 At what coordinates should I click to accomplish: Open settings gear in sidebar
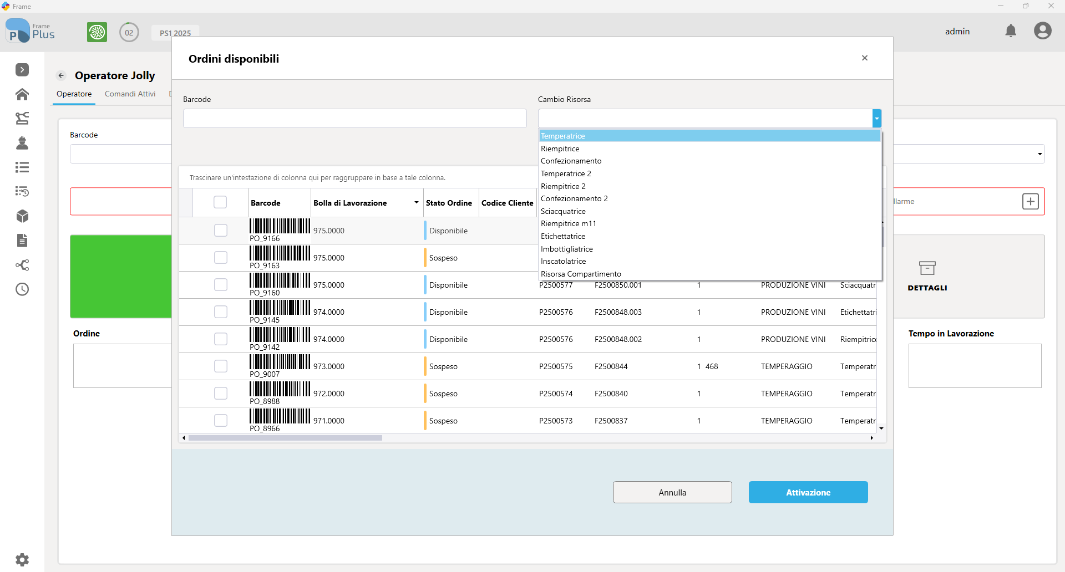pyautogui.click(x=22, y=560)
